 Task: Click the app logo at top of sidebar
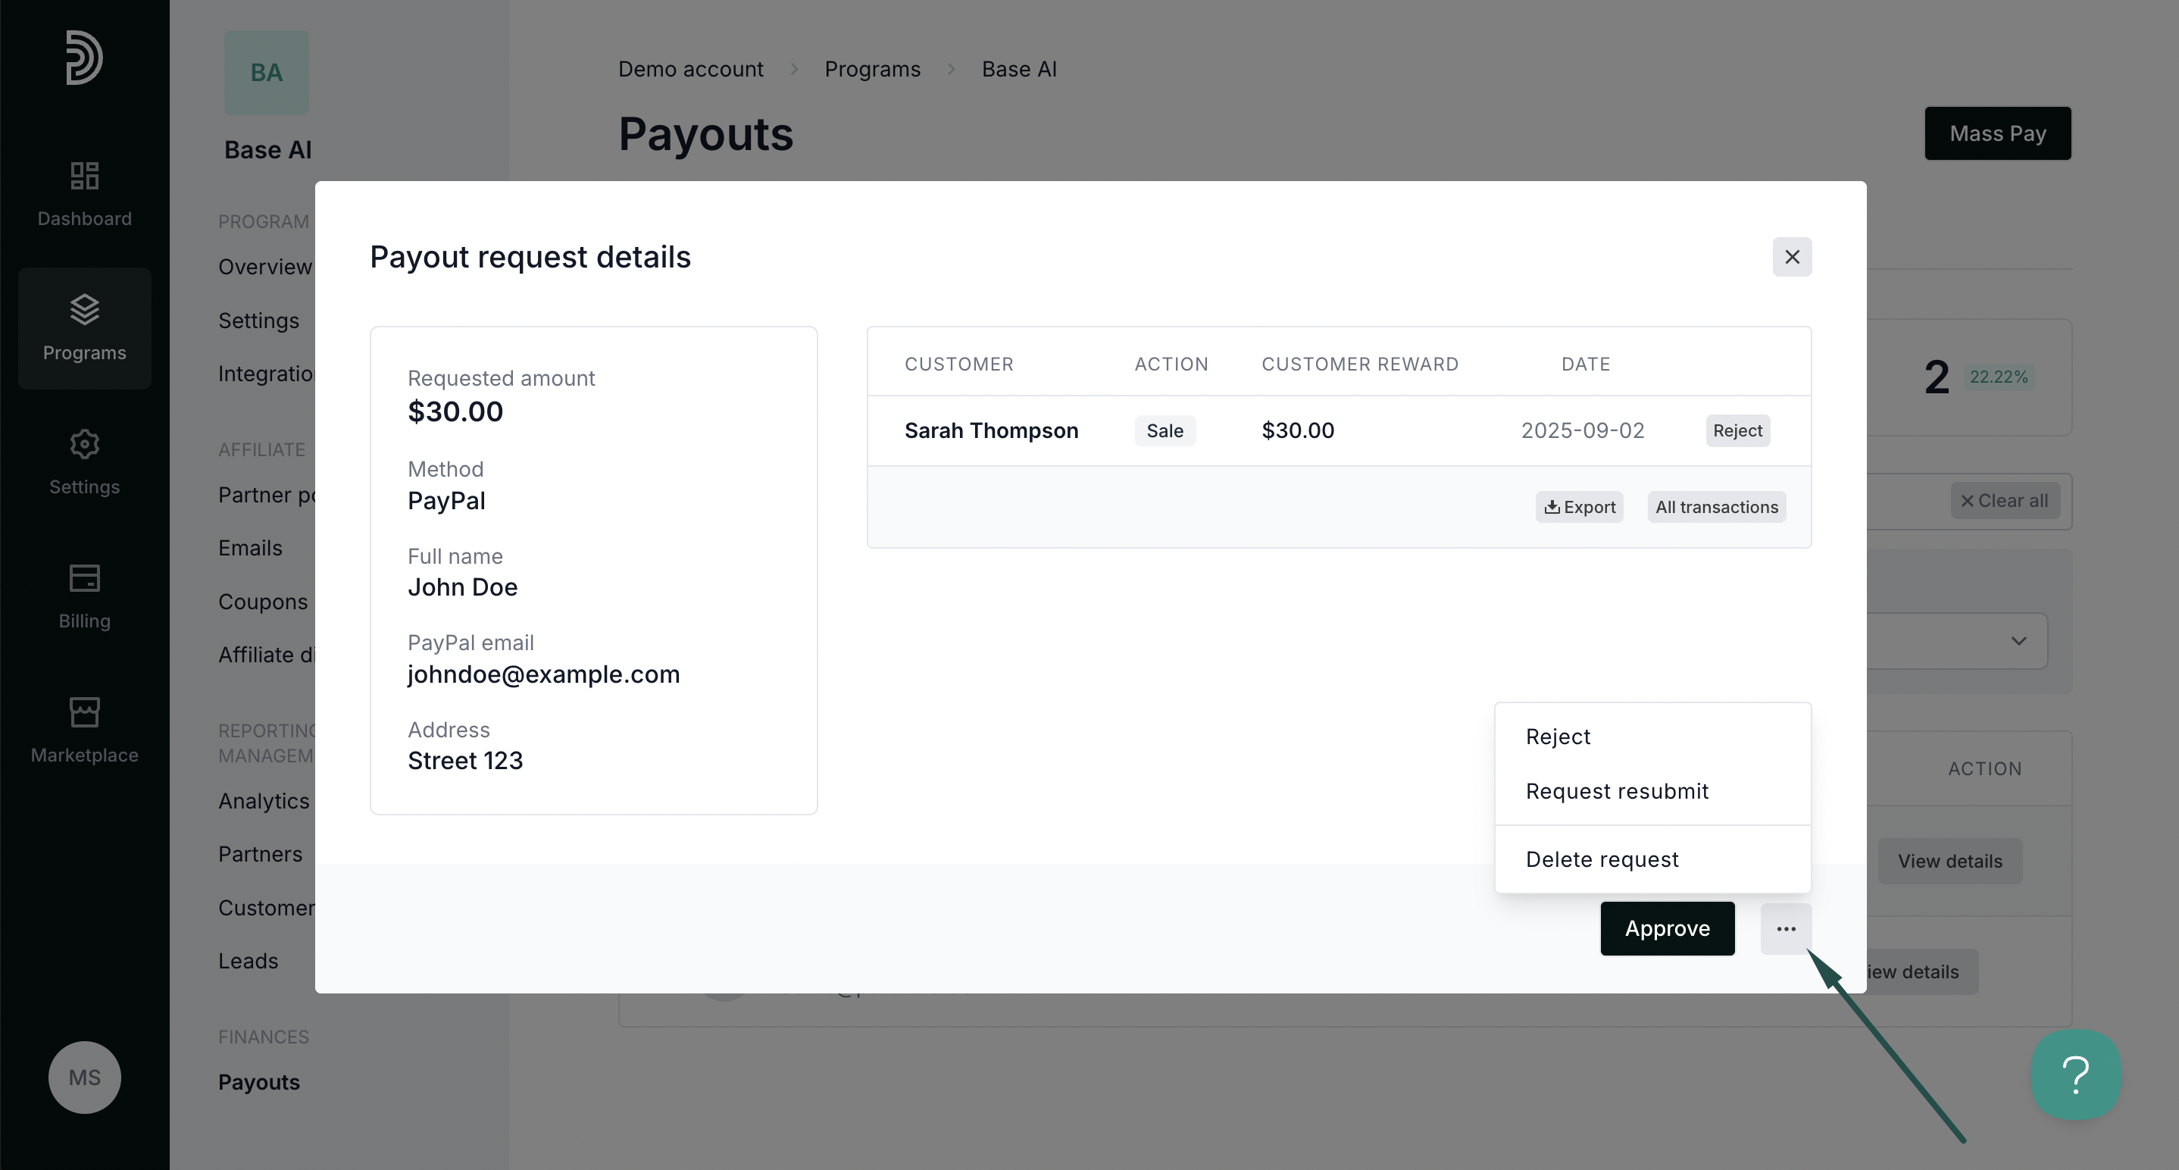[x=84, y=58]
